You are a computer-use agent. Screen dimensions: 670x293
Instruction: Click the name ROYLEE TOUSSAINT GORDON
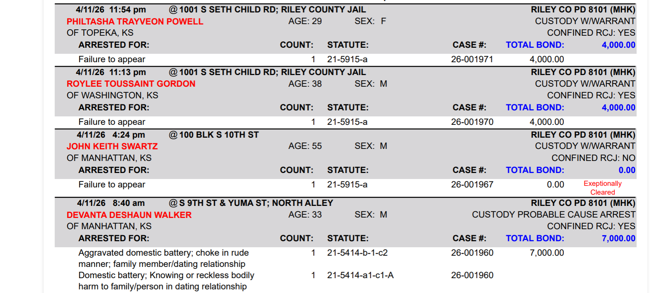(x=131, y=84)
